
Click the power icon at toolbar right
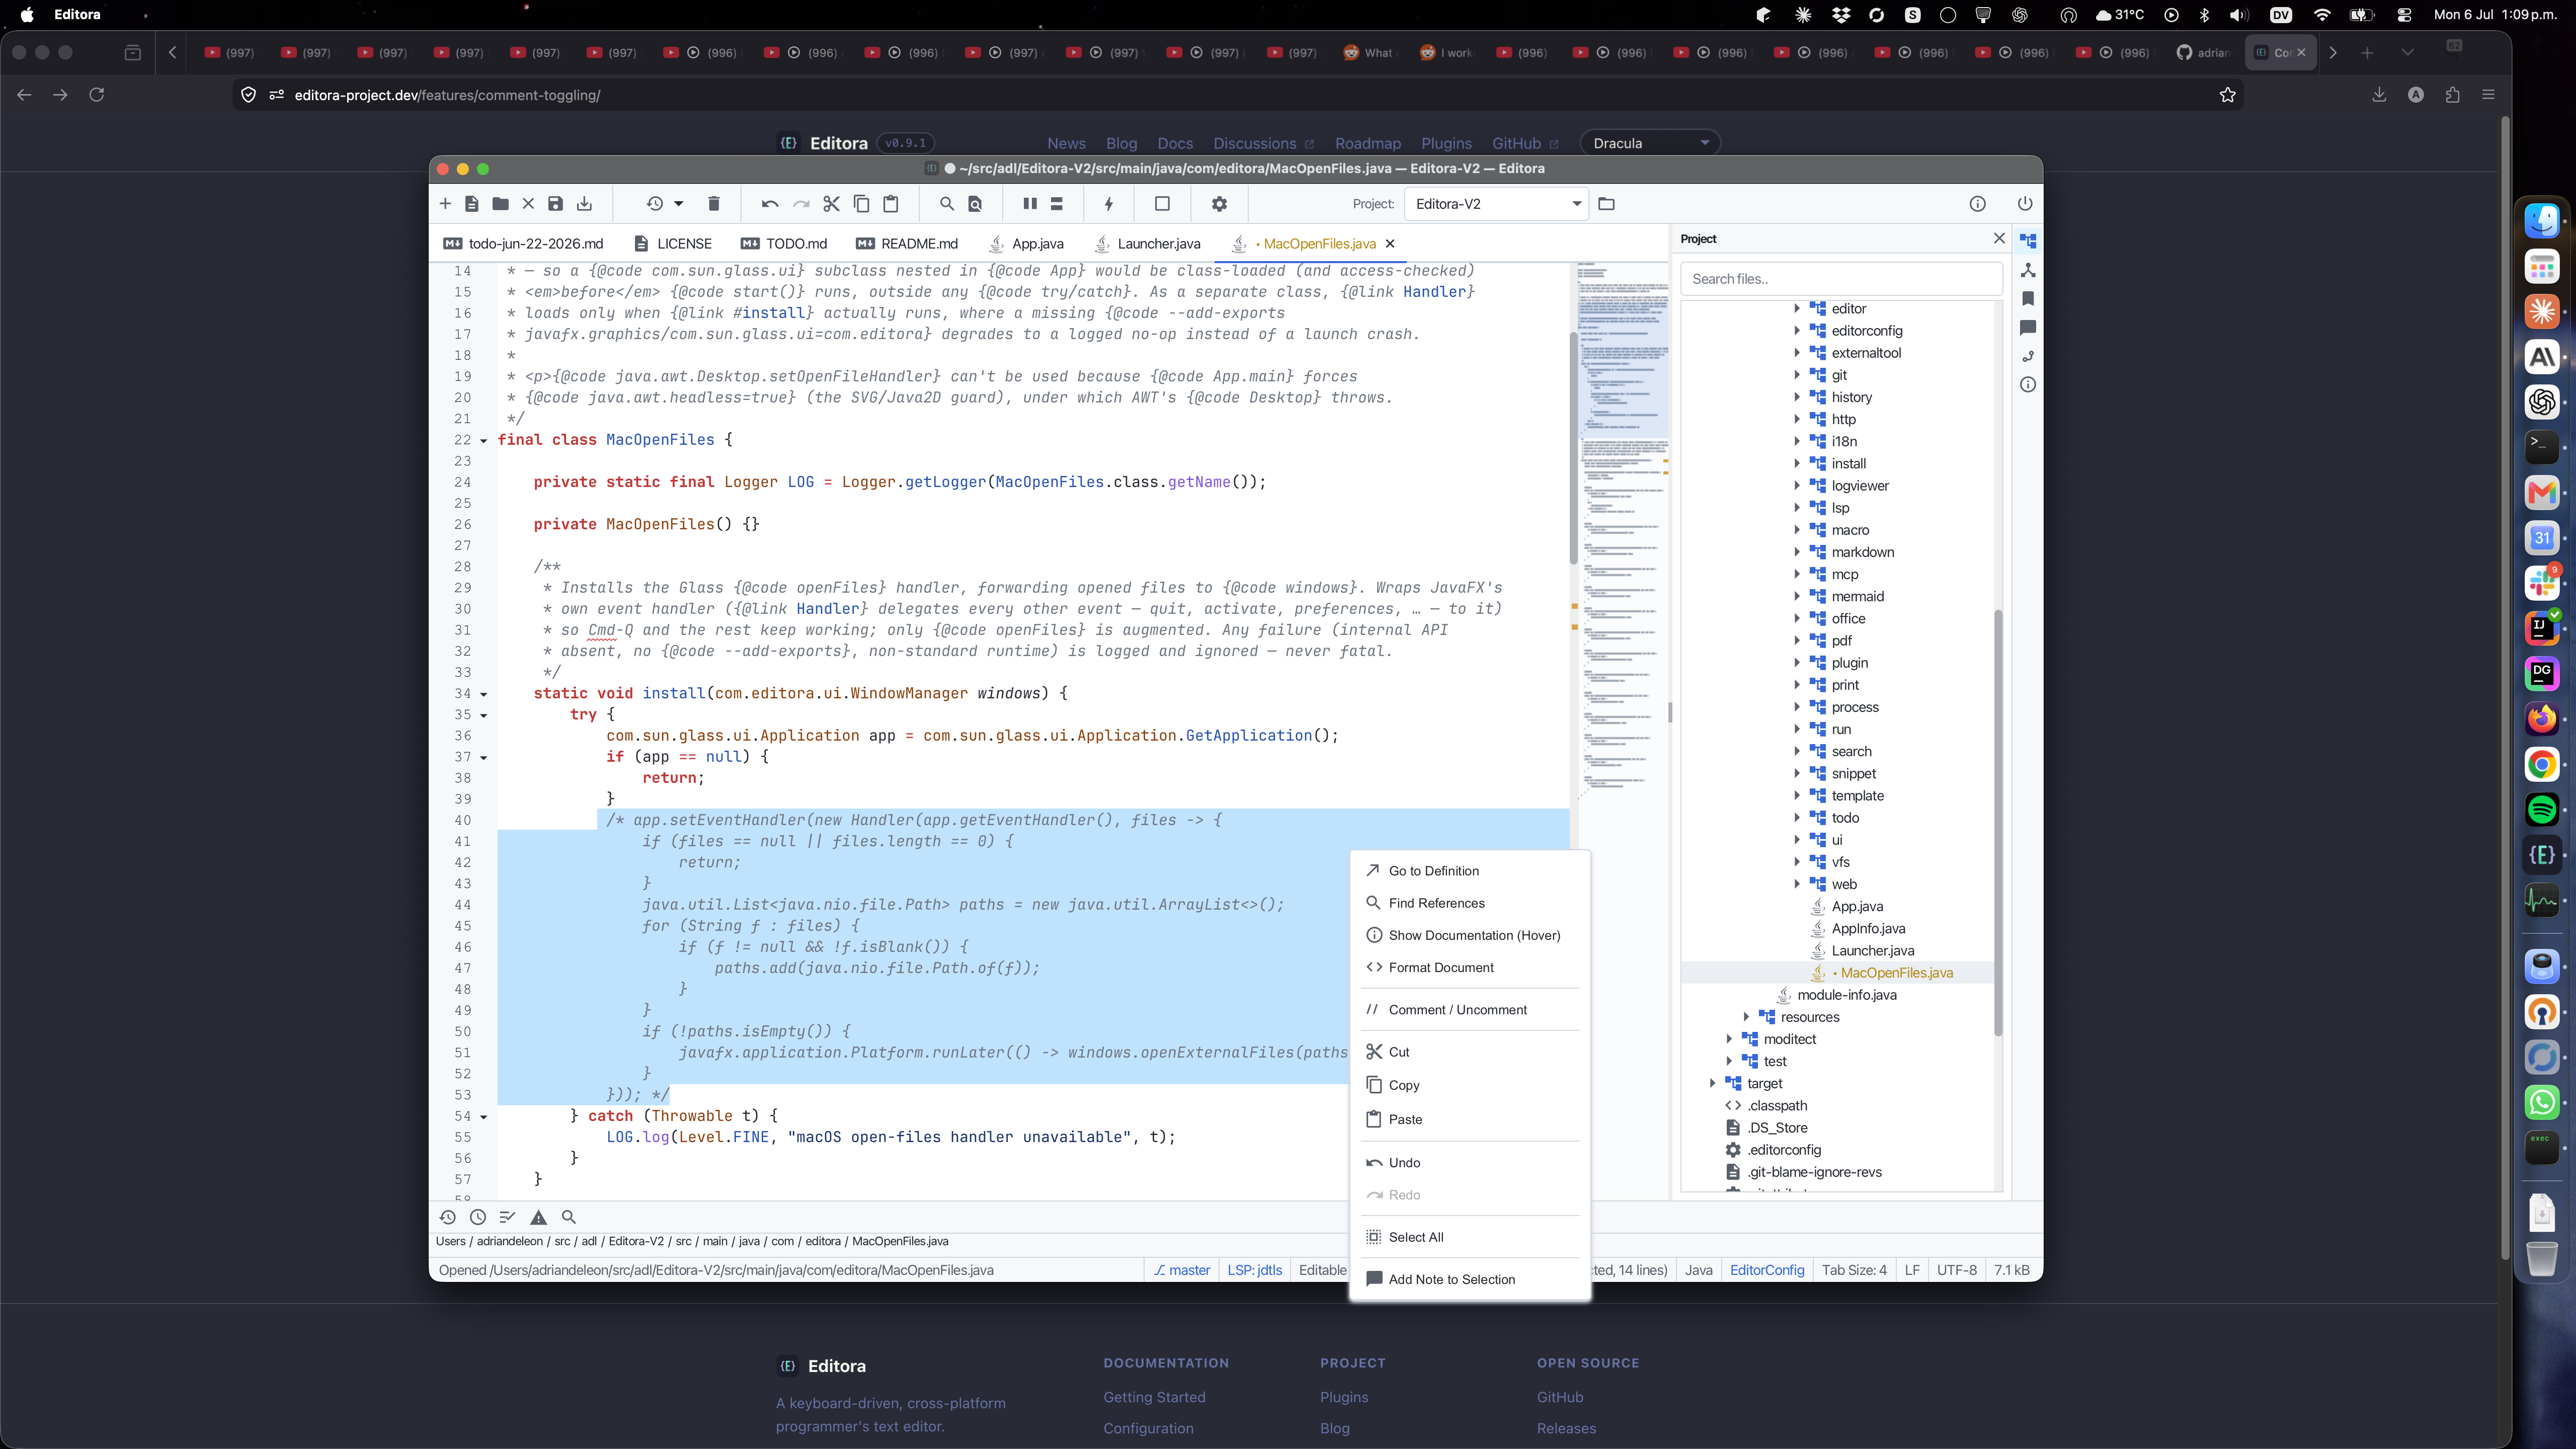tap(2025, 204)
